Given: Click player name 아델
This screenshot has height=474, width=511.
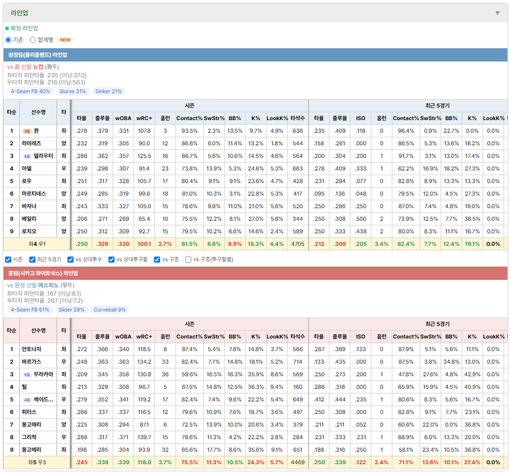Looking at the screenshot, I should coord(27,169).
